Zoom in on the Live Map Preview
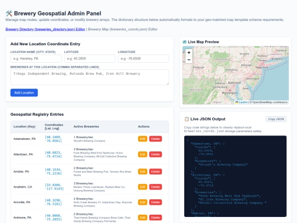Viewport: 297px width, 223px height. coord(189,52)
